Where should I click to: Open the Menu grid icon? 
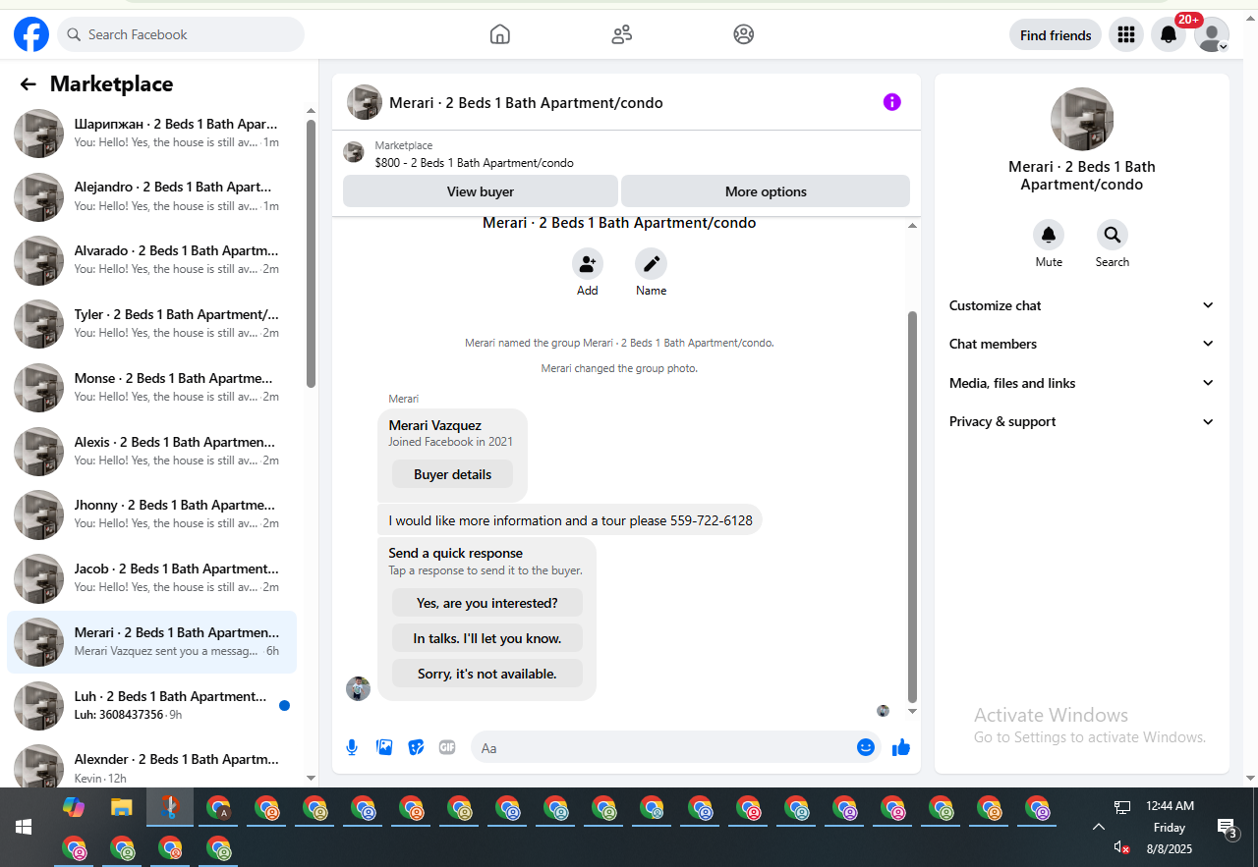[x=1126, y=34]
